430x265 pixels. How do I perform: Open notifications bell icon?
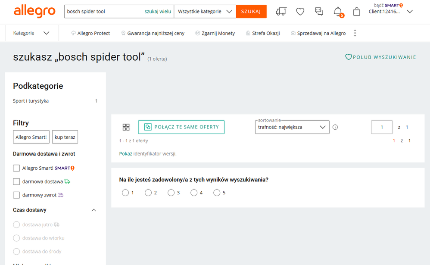tap(338, 12)
